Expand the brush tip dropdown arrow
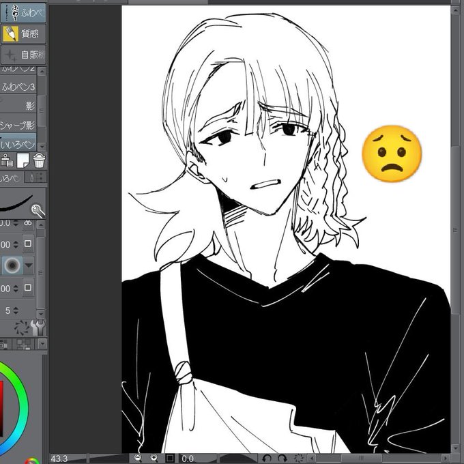 29,265
